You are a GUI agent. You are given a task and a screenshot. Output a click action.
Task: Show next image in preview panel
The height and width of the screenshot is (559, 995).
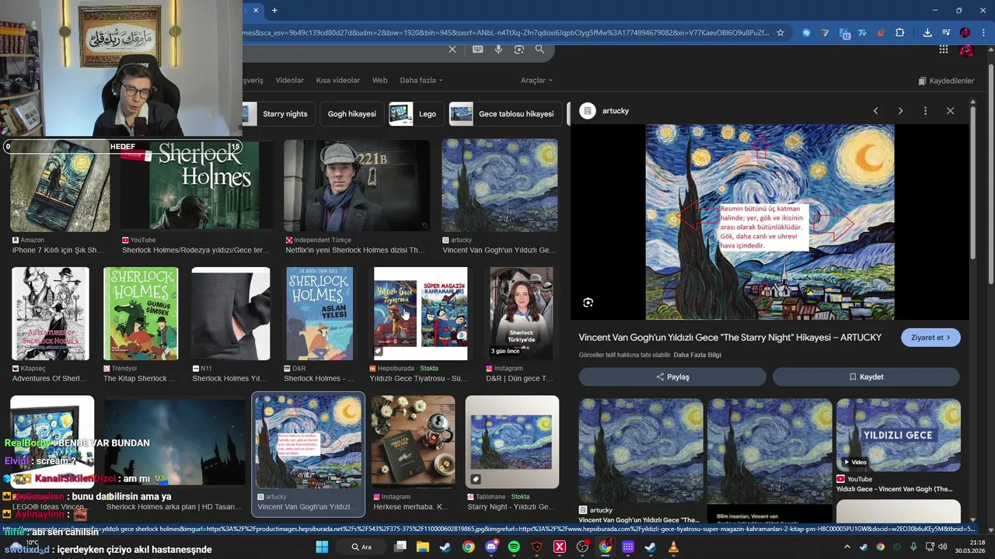(900, 111)
